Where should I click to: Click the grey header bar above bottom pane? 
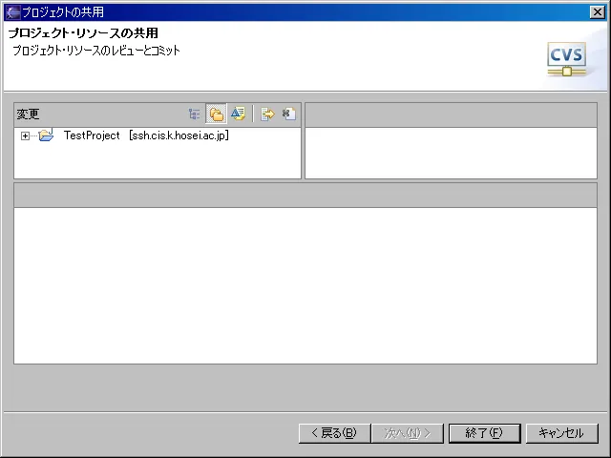tap(305, 195)
